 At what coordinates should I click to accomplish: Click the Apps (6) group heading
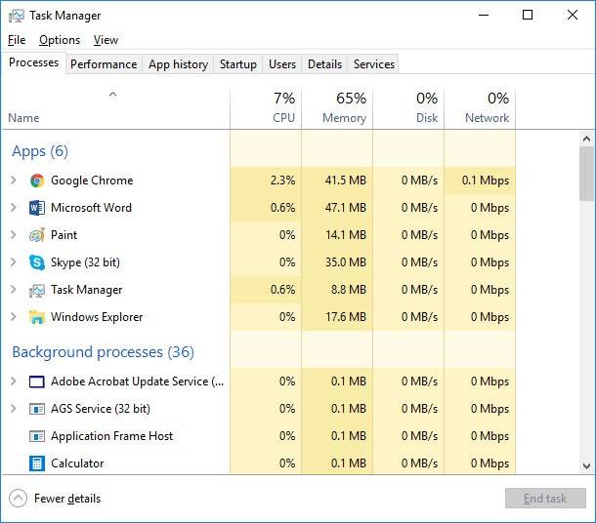40,151
